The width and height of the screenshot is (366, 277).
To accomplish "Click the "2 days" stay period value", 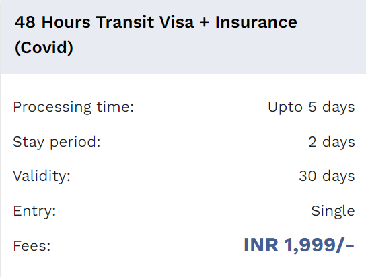I will click(x=332, y=142).
